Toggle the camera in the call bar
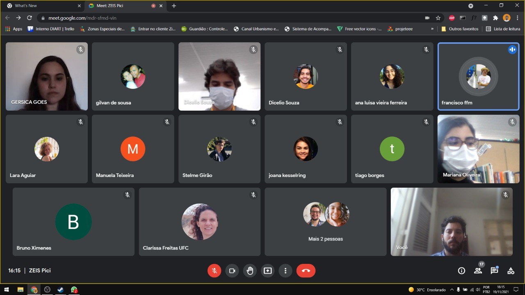525x295 pixels. click(x=232, y=271)
